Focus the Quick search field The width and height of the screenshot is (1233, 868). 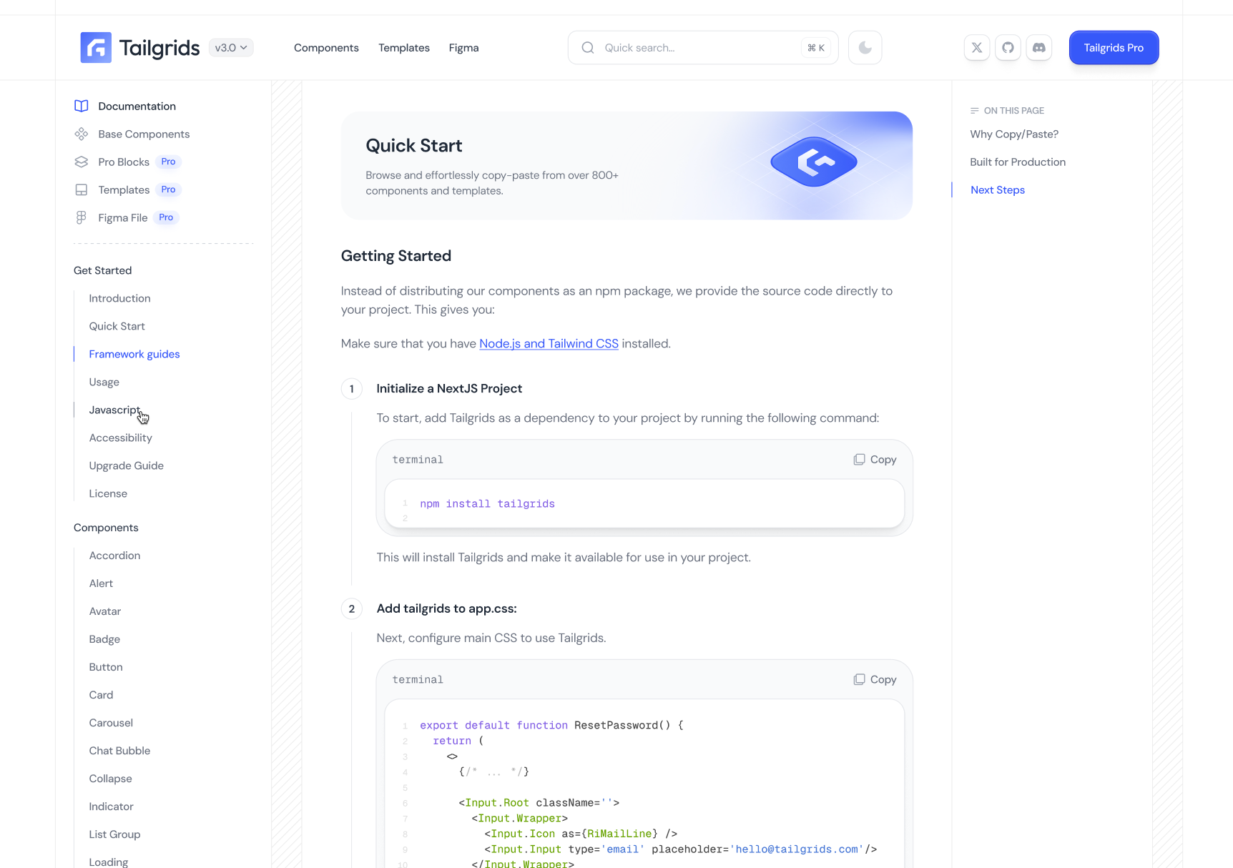click(x=703, y=47)
